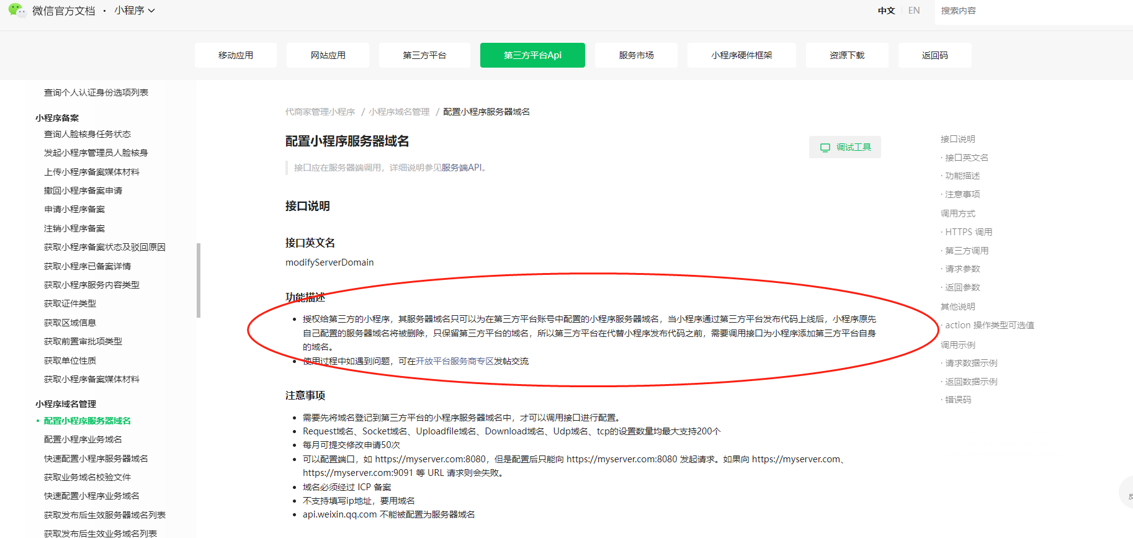Screen dimensions: 1133x538
Task: Open the 服务端API link
Action: coord(462,168)
